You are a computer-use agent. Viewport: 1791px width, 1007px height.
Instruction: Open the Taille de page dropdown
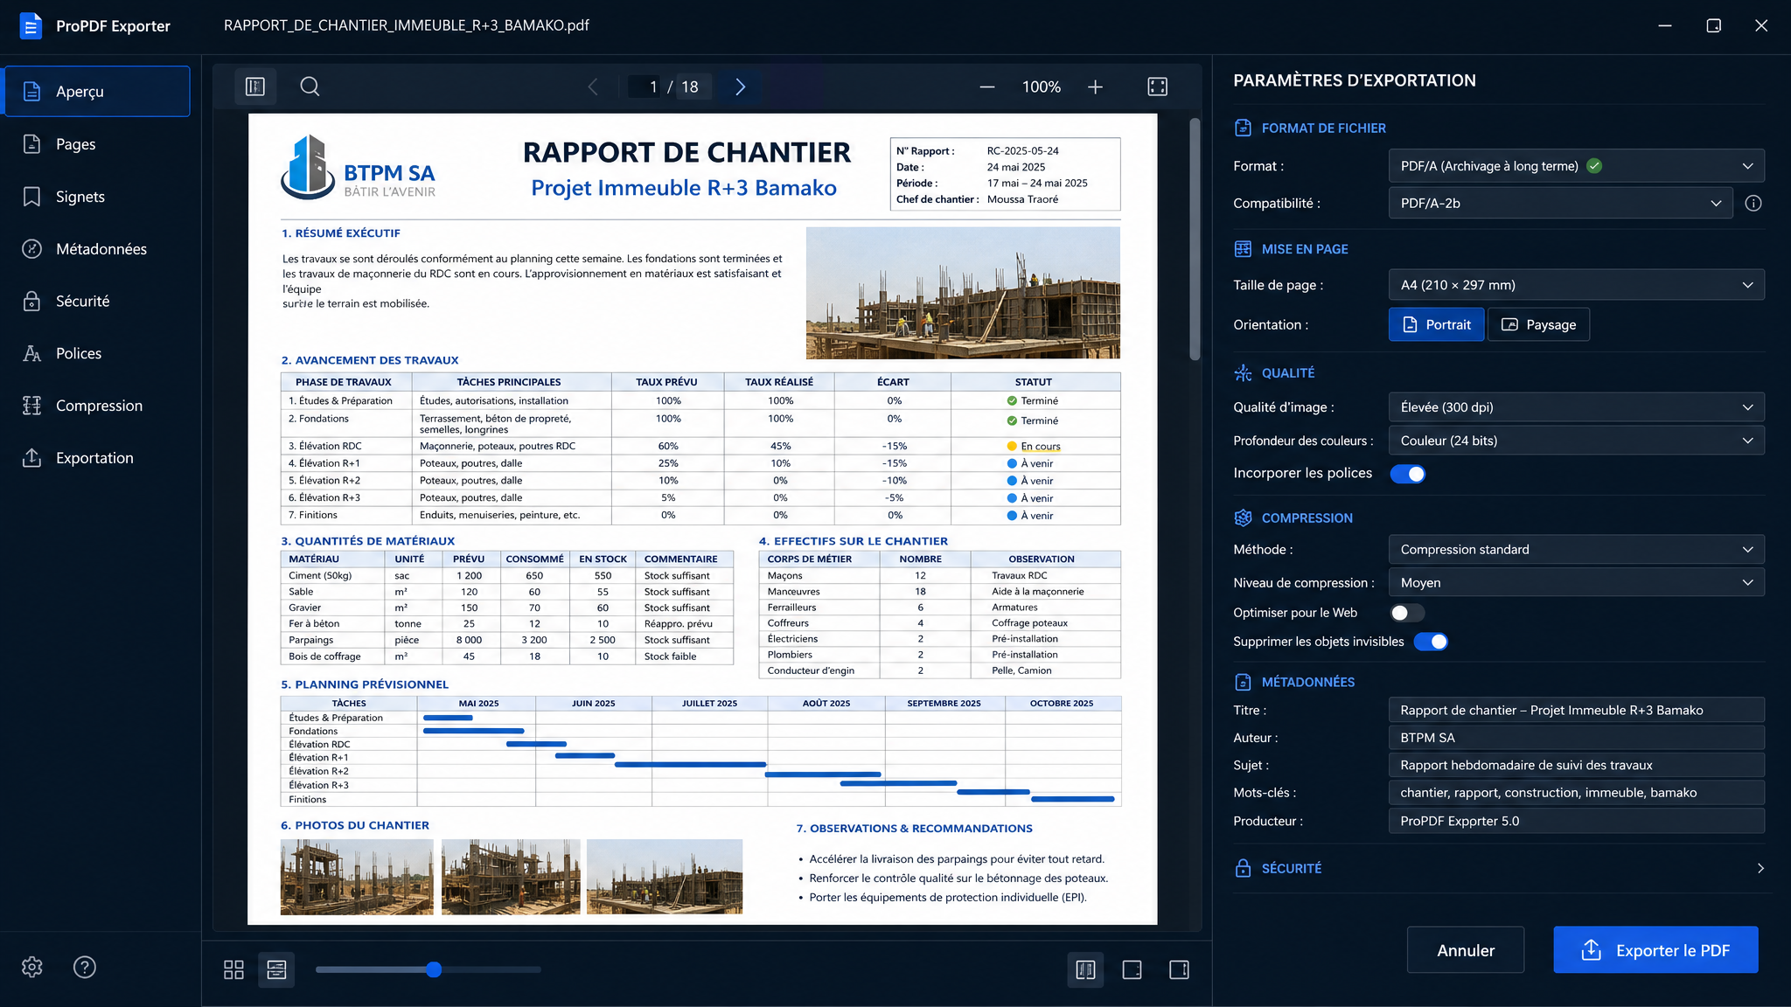click(x=1576, y=285)
